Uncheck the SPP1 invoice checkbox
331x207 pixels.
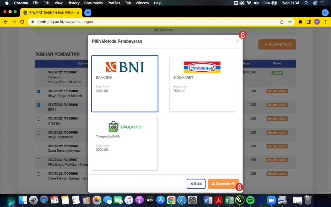[x=38, y=105]
